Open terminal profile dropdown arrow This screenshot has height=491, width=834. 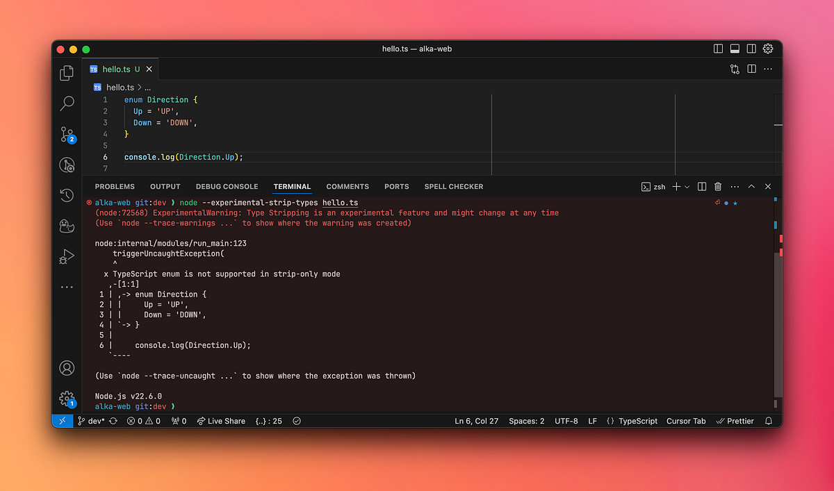click(x=687, y=186)
